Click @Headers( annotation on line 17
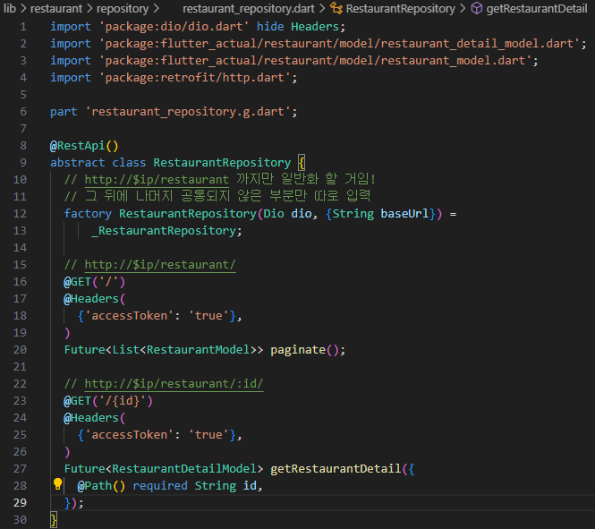The image size is (595, 529). tap(95, 299)
